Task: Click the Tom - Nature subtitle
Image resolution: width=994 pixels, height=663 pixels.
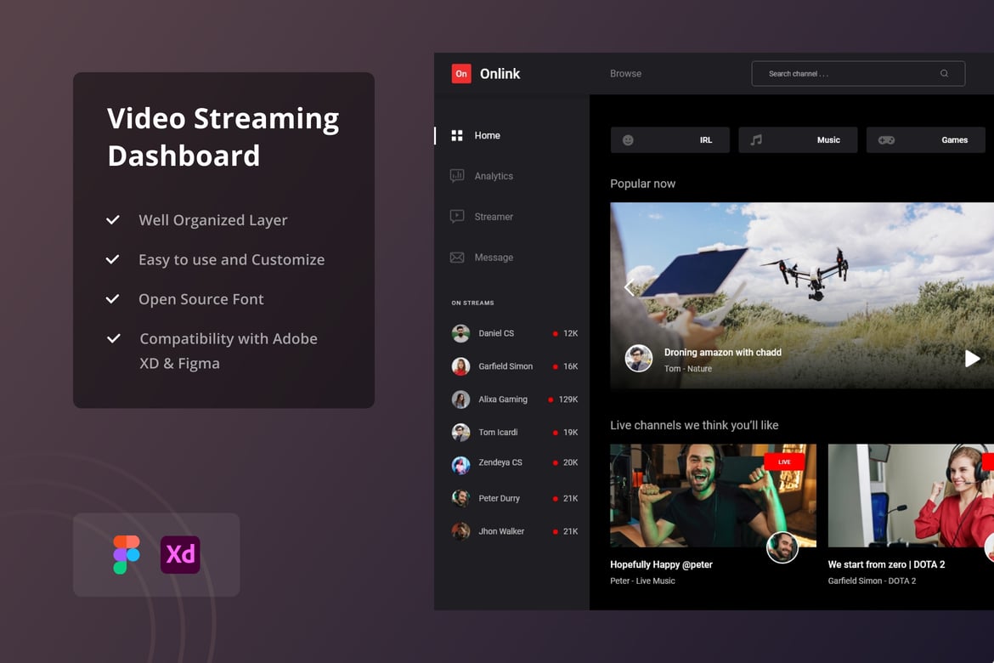Action: 688,369
